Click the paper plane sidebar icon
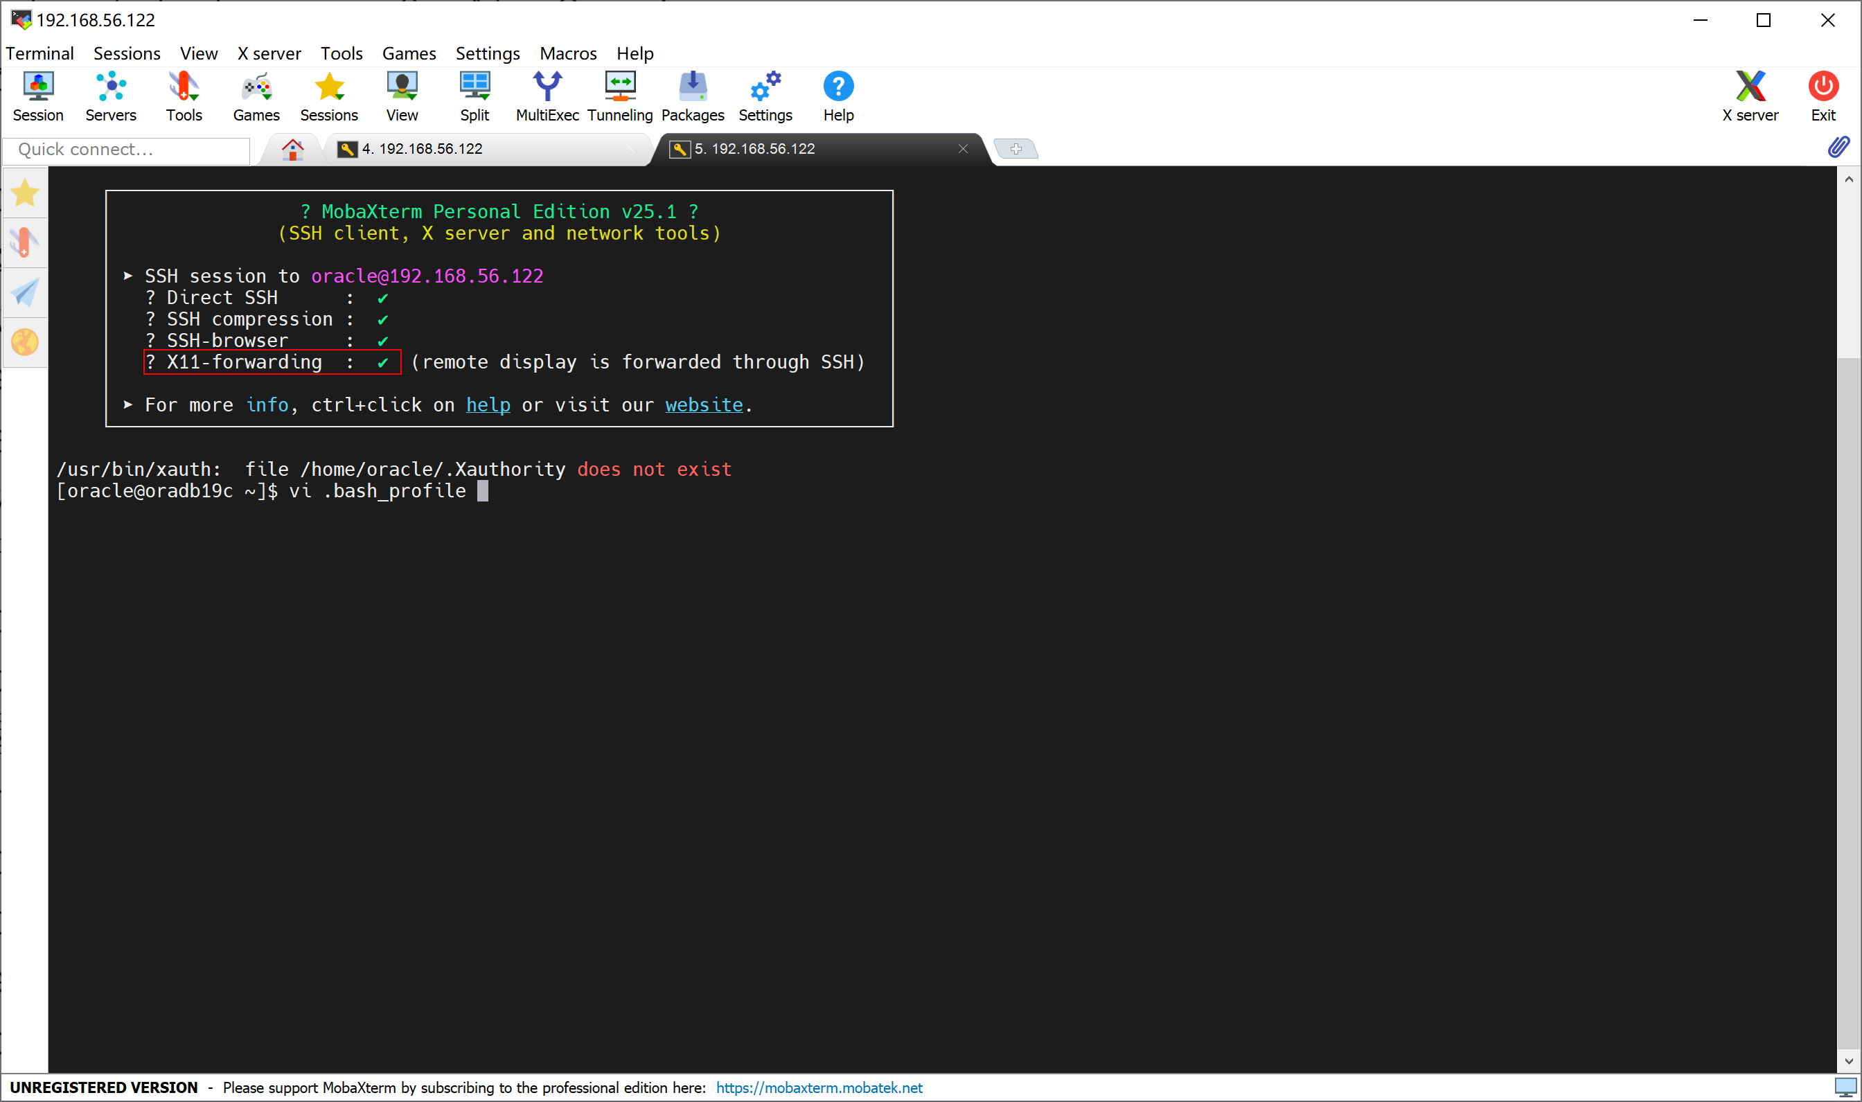Screen dimensions: 1862x1102 tap(24, 292)
